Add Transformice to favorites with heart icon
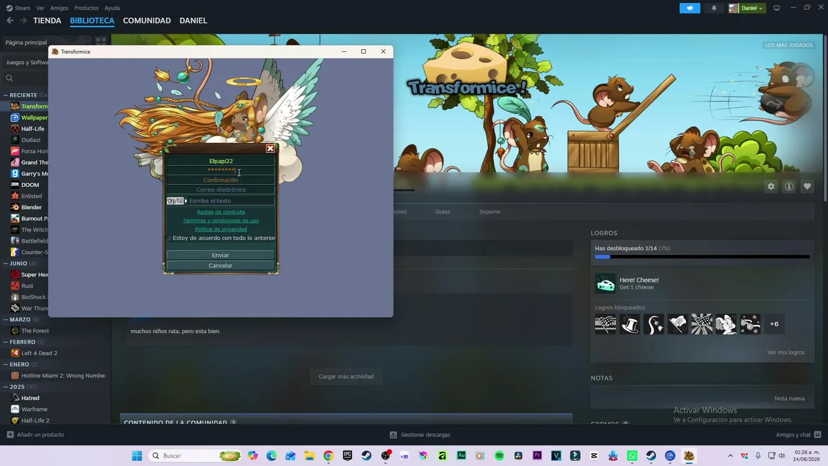828x466 pixels. point(807,186)
